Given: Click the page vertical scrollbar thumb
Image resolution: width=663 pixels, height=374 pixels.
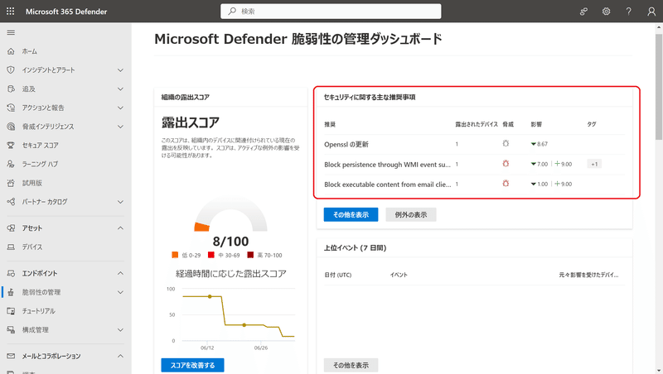Looking at the screenshot, I should (659, 87).
